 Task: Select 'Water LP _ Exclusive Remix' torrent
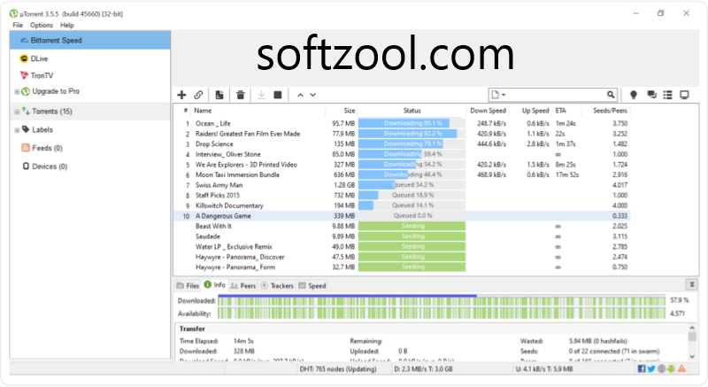pos(402,246)
